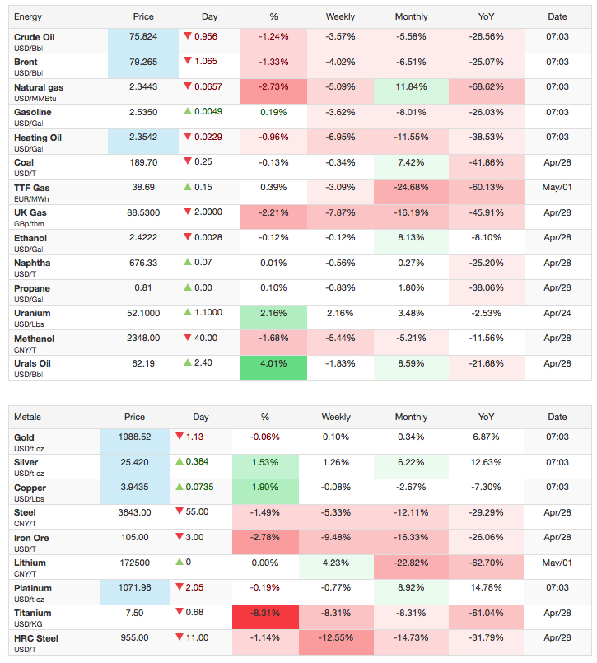Screen dimensions: 597x663
Task: Open the Natural gas commodity link
Action: [39, 87]
